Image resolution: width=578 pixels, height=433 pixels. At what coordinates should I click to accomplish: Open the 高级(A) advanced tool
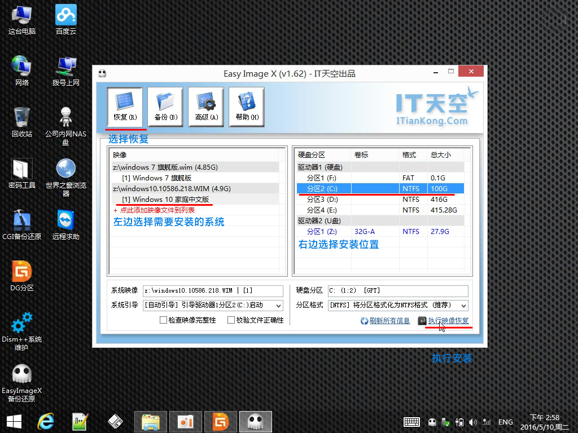pos(206,107)
